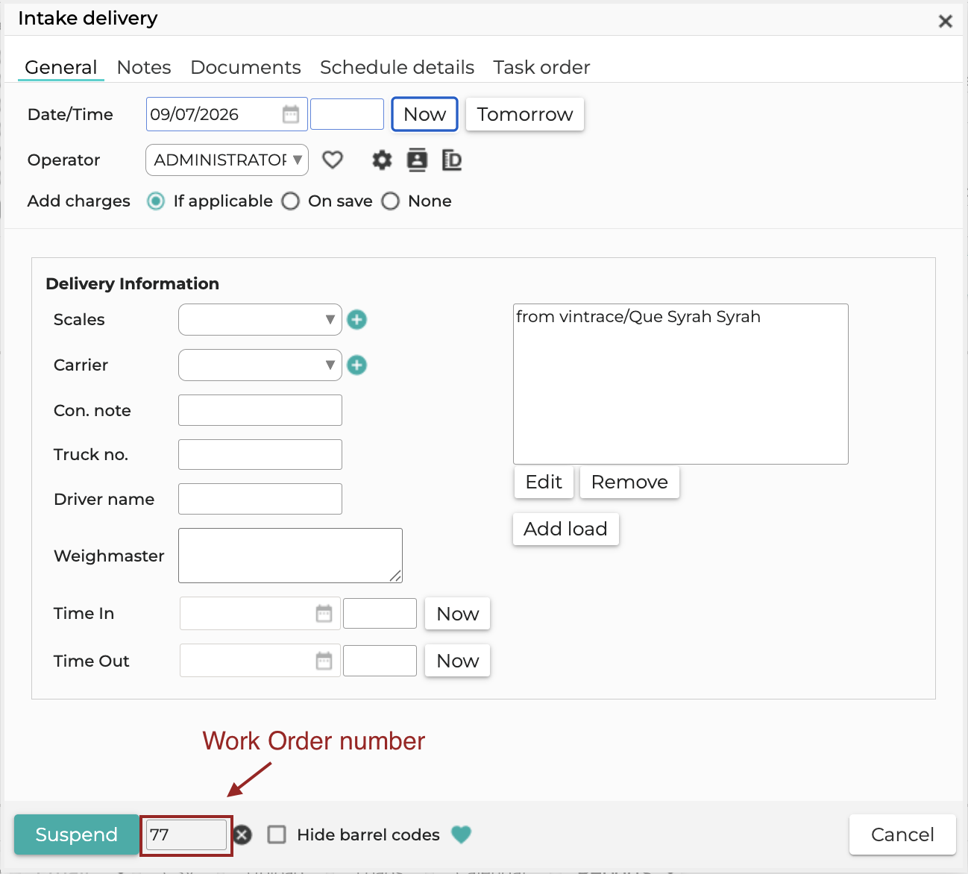The height and width of the screenshot is (874, 968).
Task: Select None for Add charges
Action: [391, 201]
